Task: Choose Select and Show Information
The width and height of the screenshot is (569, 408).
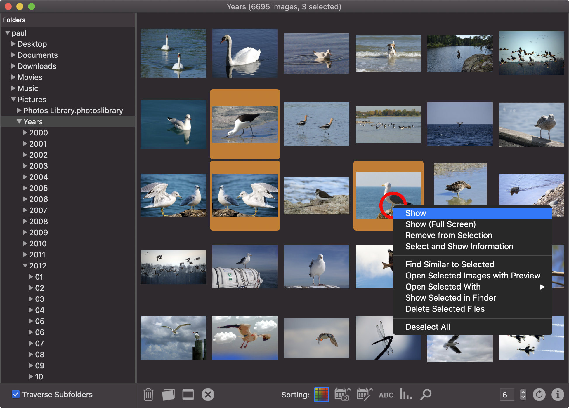Action: coord(472,246)
